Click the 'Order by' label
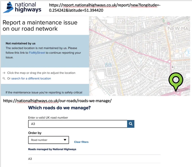Image resolution: width=192 pixels, height=167 pixels. (x=35, y=133)
